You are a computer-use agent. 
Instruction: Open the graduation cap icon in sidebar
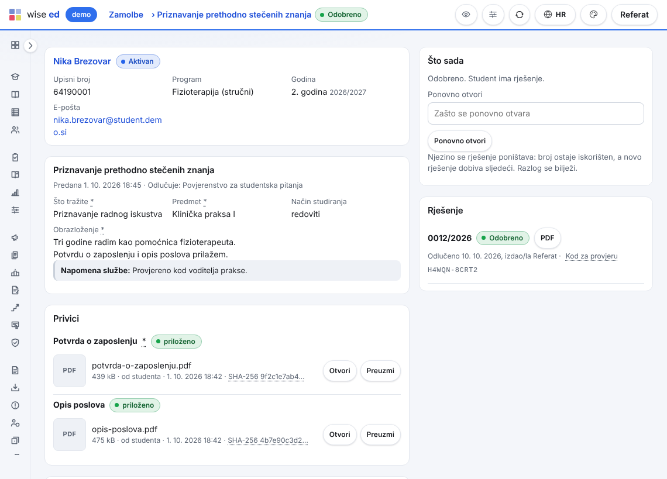click(15, 77)
